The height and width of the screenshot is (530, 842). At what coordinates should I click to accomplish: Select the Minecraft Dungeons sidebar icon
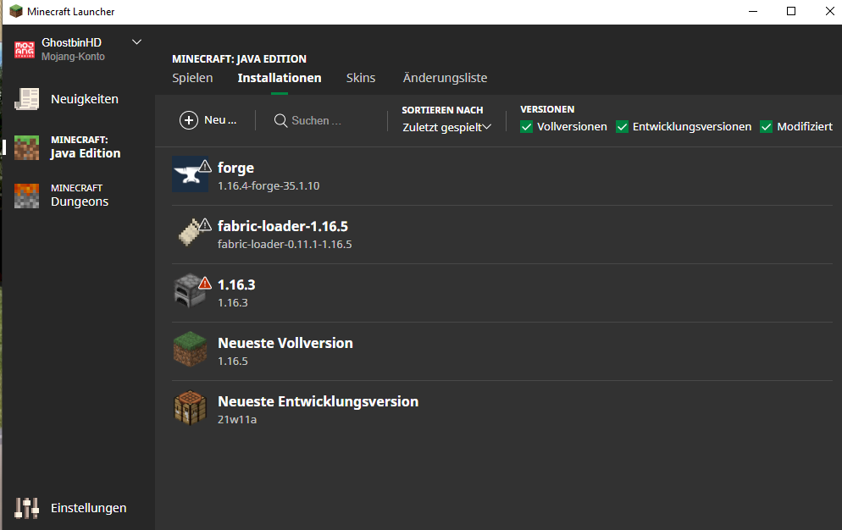(x=26, y=196)
